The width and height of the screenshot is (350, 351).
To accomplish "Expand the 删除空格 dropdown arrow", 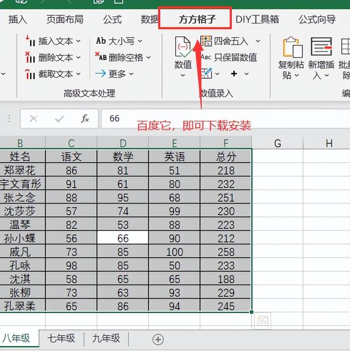I will [149, 57].
